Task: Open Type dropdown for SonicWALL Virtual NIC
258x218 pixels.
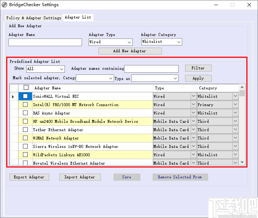Action: click(193, 96)
